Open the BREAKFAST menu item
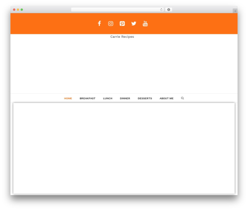This screenshot has height=210, width=248. (87, 98)
